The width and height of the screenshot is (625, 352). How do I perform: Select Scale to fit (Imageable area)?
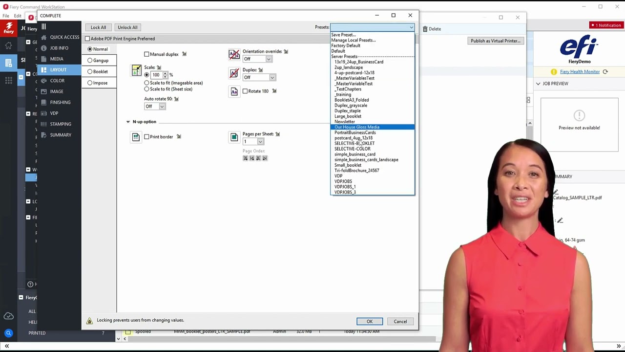coord(146,83)
